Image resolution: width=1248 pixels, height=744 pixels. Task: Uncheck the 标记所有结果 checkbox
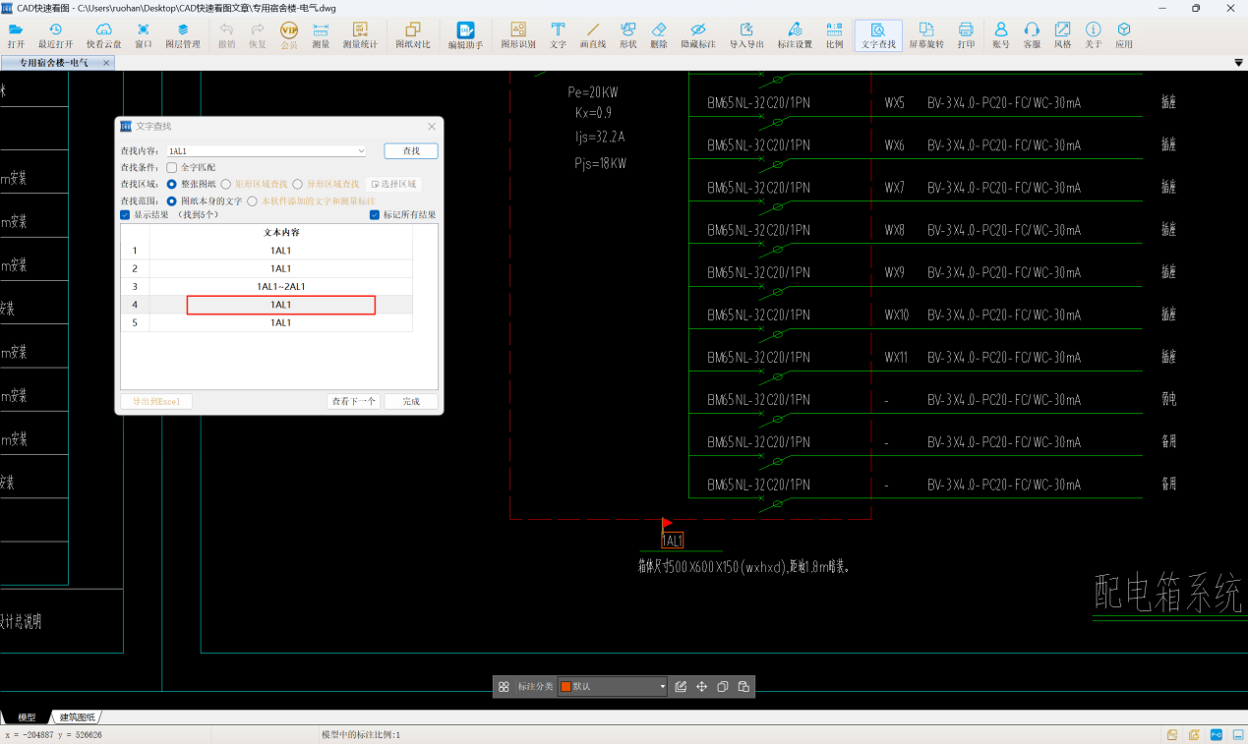(x=375, y=215)
